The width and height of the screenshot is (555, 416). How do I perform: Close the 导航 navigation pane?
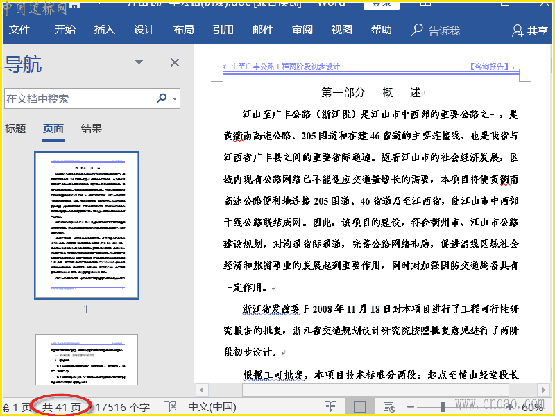(175, 62)
